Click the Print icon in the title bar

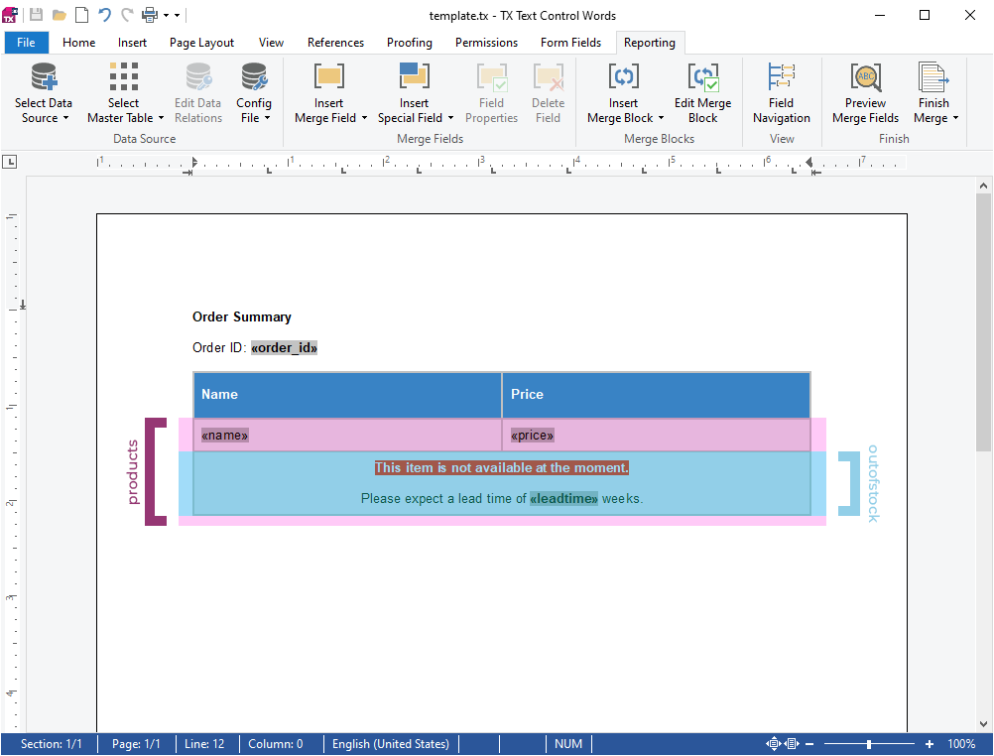150,15
